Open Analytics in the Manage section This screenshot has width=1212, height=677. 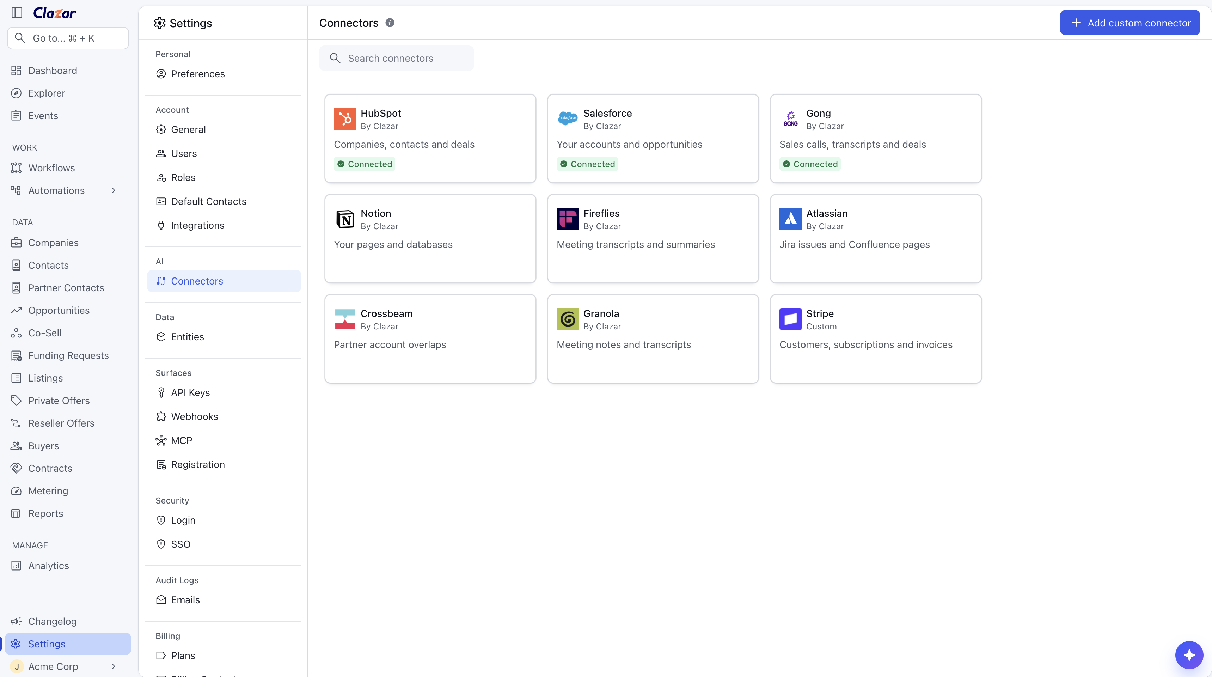68,566
